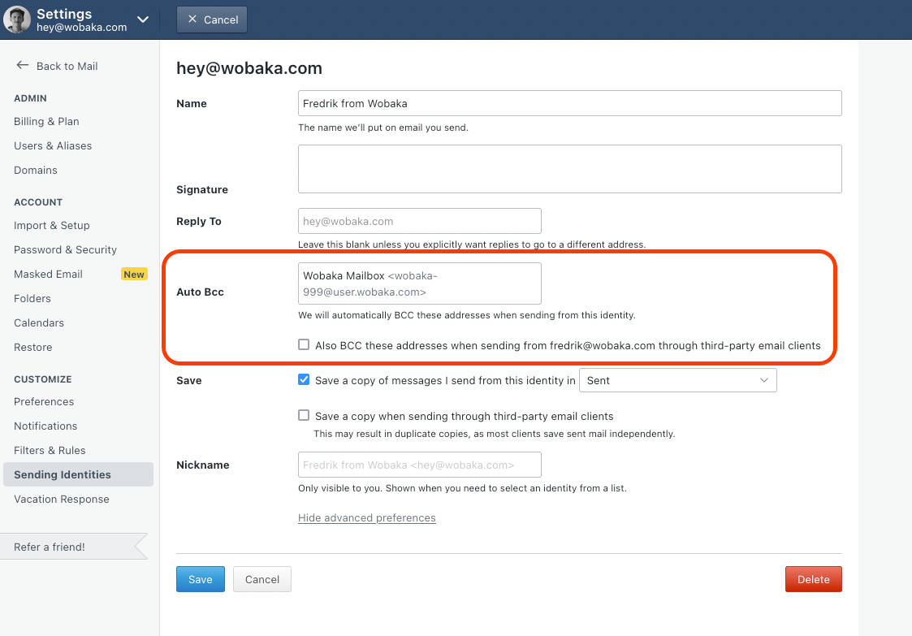The width and height of the screenshot is (912, 636).
Task: Click the ADMIN section header
Action: click(x=30, y=98)
